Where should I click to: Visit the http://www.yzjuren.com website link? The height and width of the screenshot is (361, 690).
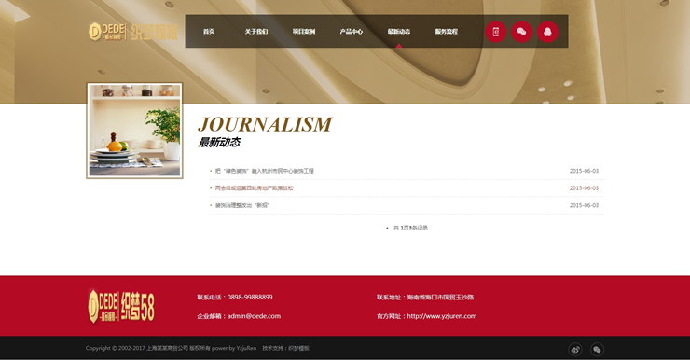(x=442, y=316)
